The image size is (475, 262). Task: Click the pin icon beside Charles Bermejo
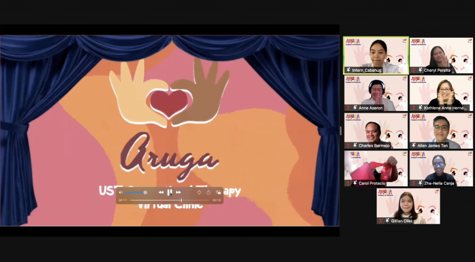[x=355, y=146]
